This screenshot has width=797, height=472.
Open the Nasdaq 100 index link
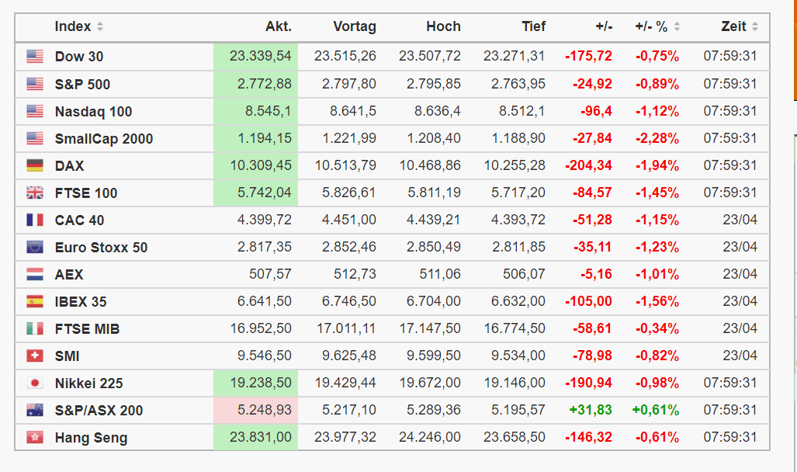[93, 112]
